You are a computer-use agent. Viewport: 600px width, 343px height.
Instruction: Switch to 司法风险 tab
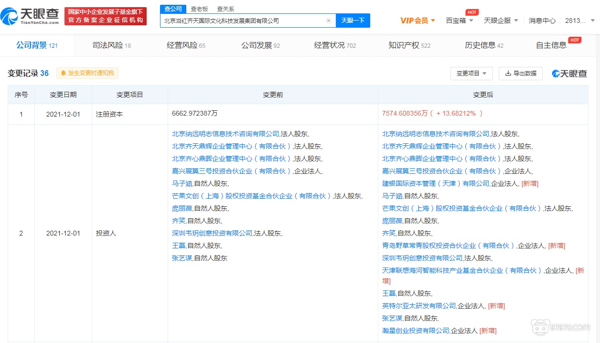pyautogui.click(x=111, y=45)
